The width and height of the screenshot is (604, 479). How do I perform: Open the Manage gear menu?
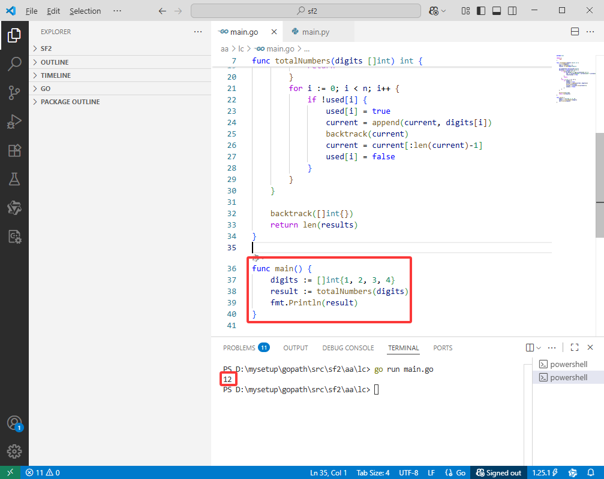click(14, 451)
